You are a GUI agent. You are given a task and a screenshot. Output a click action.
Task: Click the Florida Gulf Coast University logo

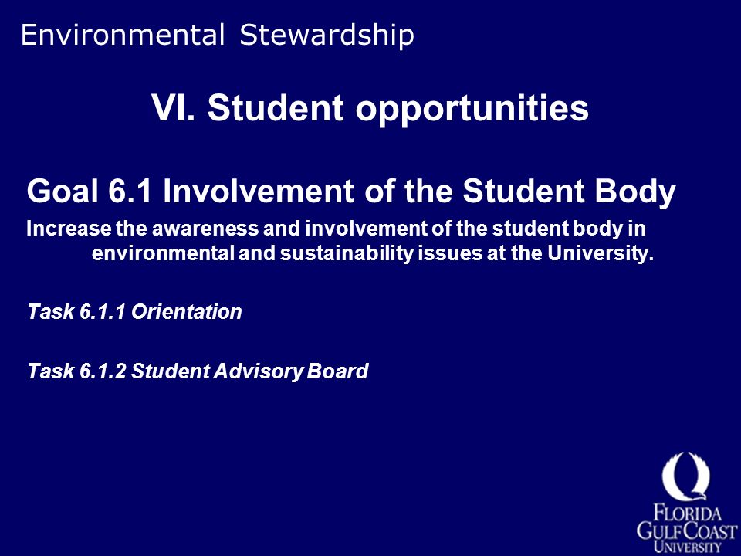point(686,502)
